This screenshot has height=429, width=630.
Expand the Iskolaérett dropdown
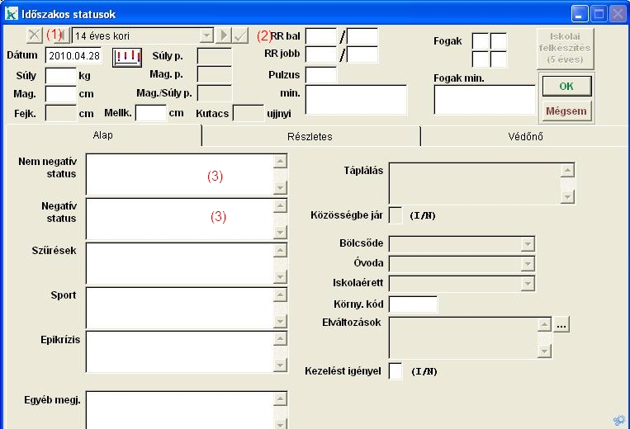pos(527,283)
